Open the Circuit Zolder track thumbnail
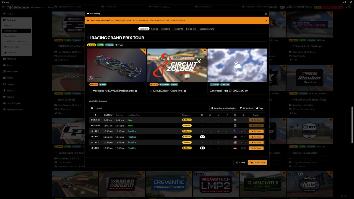 (177, 65)
